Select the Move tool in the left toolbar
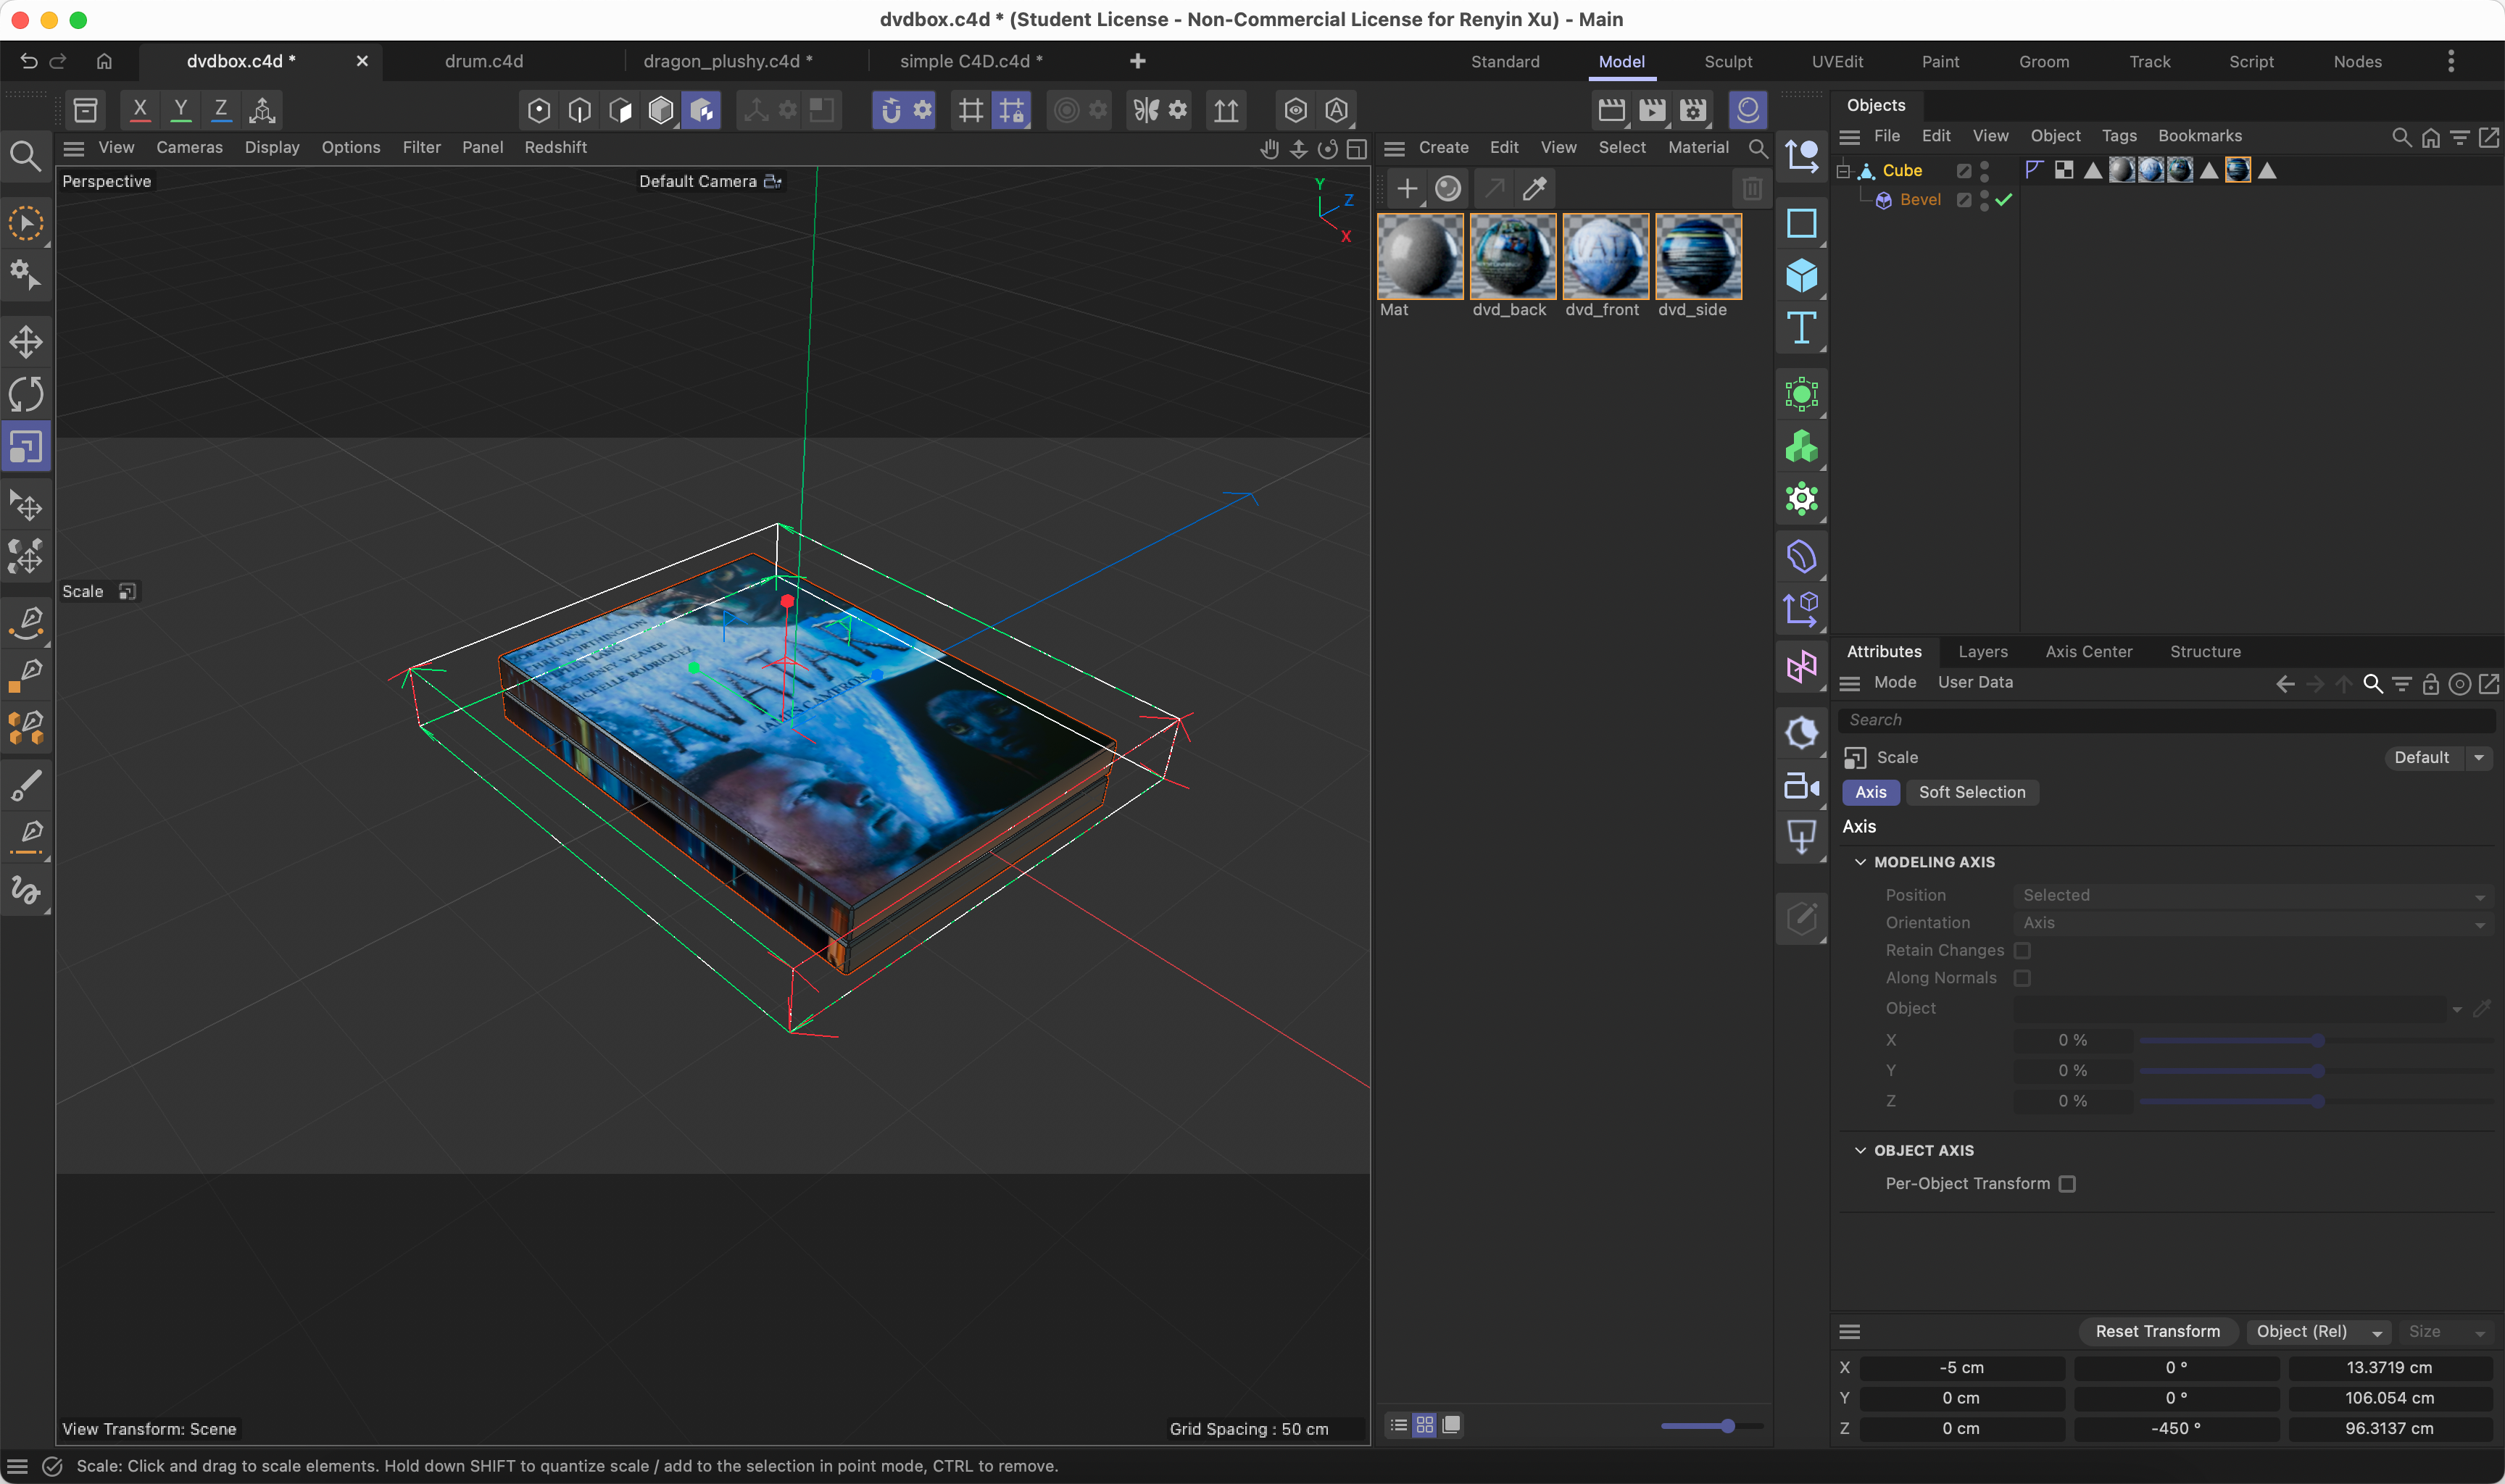The image size is (2505, 1484). point(25,341)
